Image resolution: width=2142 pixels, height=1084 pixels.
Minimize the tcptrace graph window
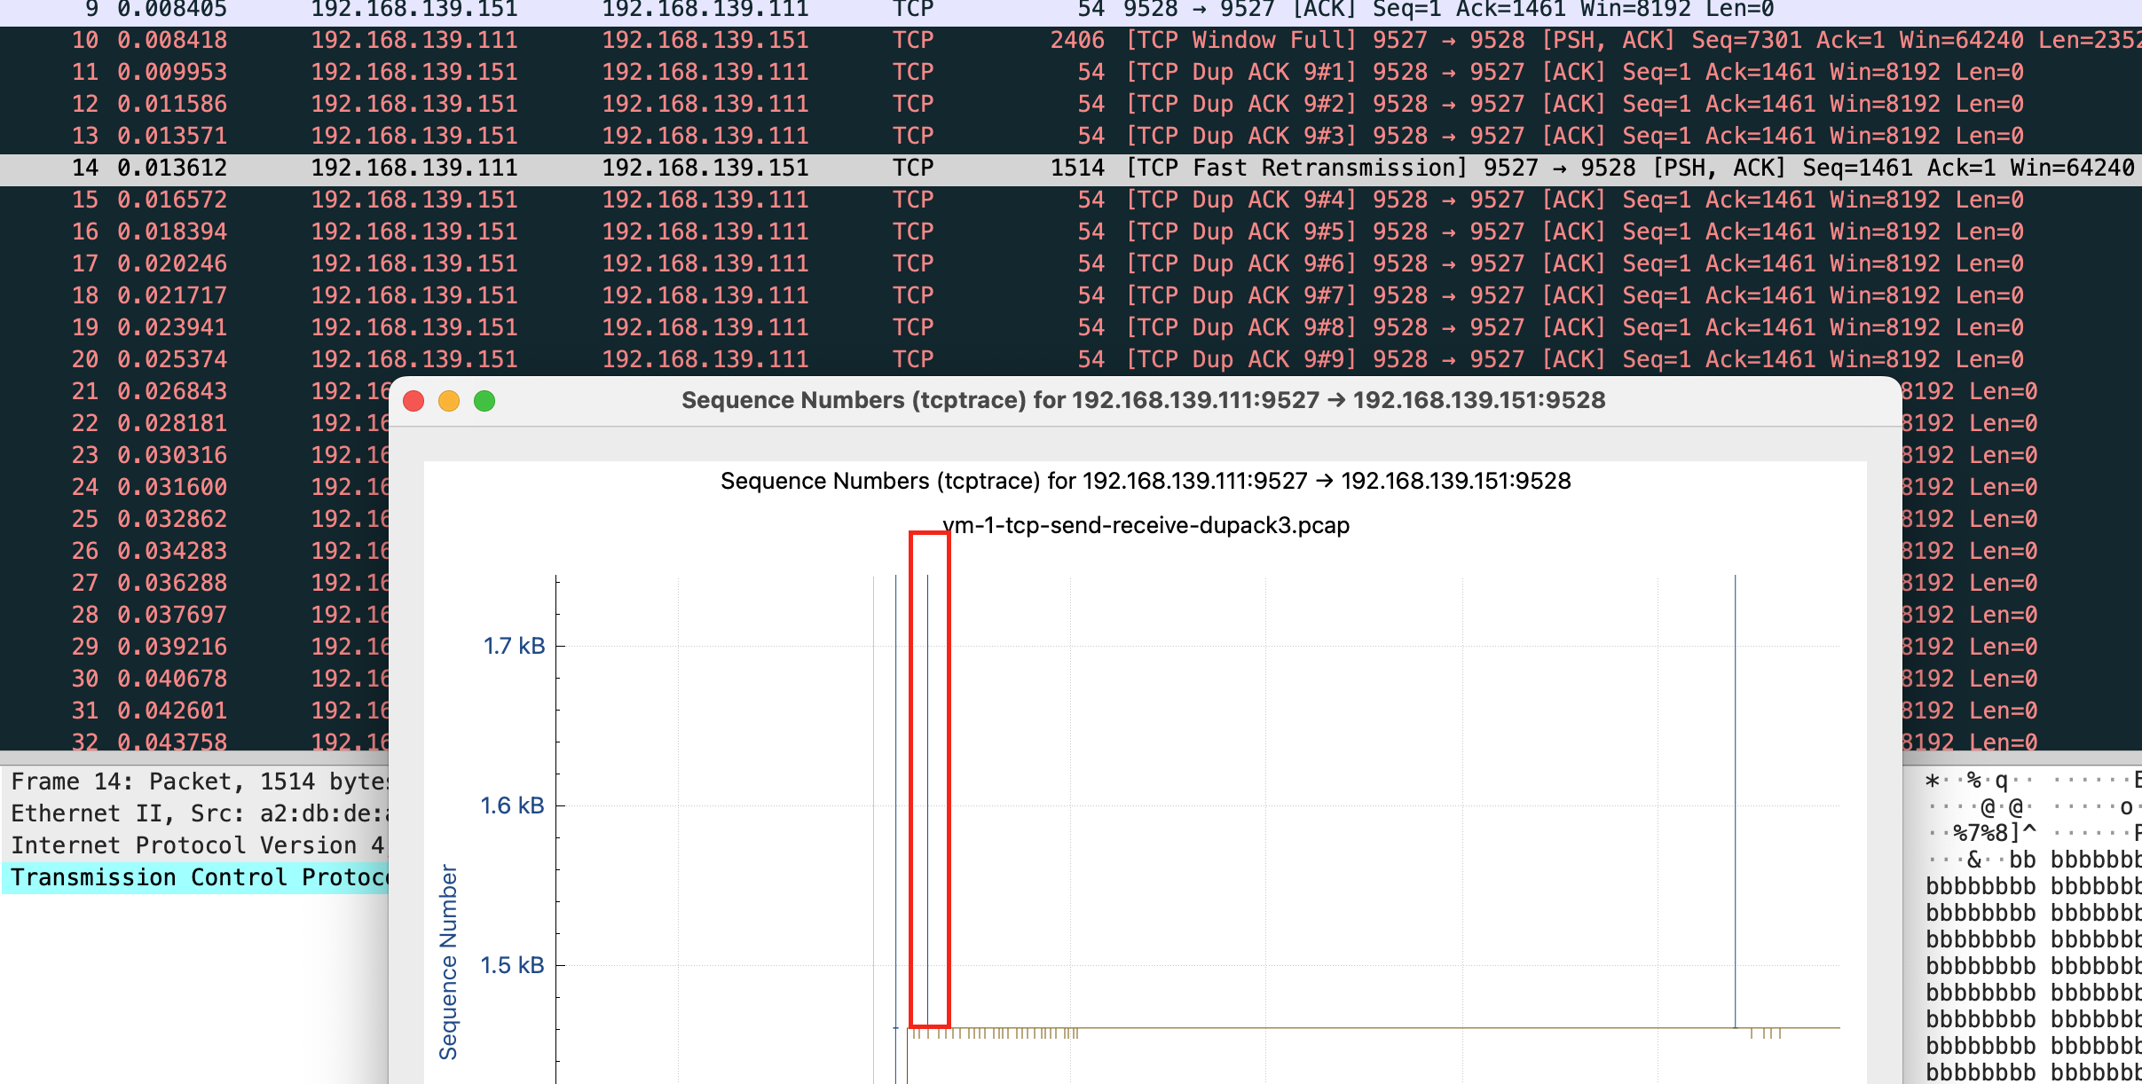click(449, 401)
